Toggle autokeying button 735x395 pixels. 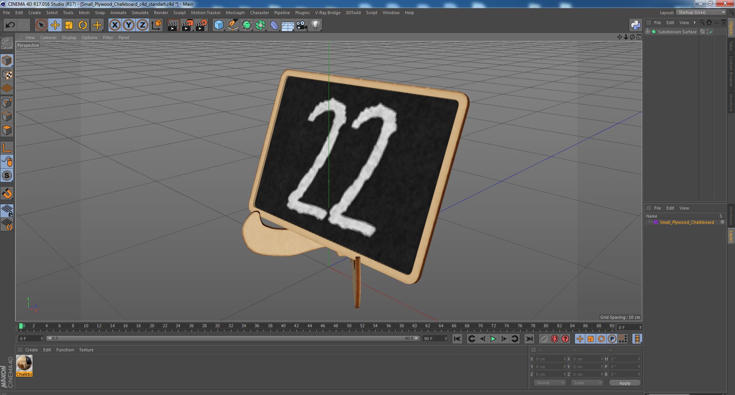coord(554,339)
